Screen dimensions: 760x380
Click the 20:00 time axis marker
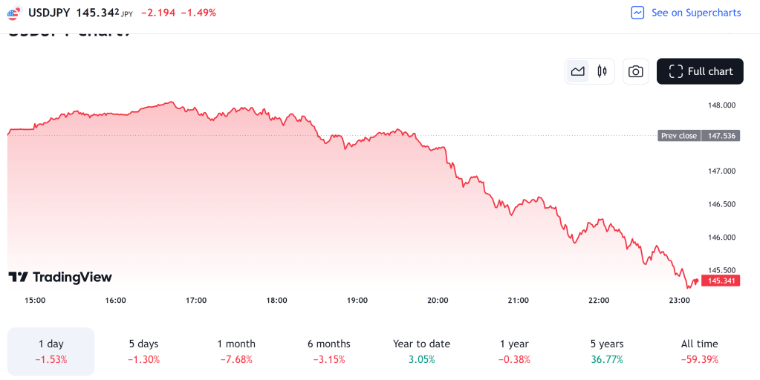point(438,301)
